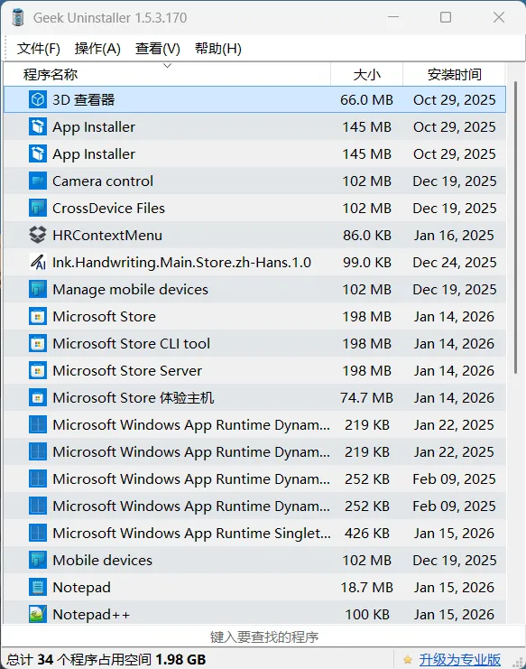This screenshot has height=669, width=526.
Task: Select the Camera control entry
Action: [x=255, y=181]
